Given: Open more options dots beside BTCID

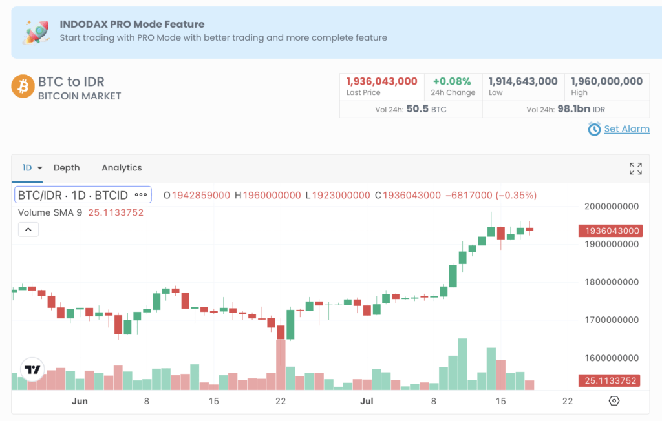Looking at the screenshot, I should click(x=140, y=195).
